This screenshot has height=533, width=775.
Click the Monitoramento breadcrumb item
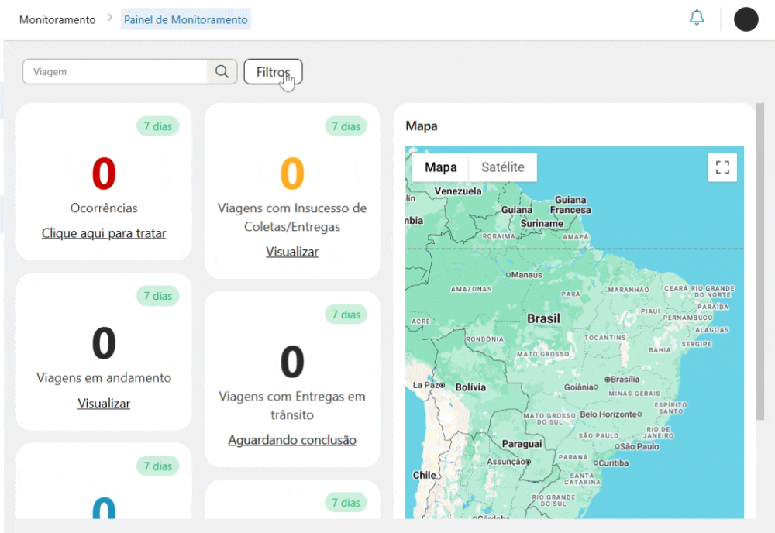click(57, 20)
